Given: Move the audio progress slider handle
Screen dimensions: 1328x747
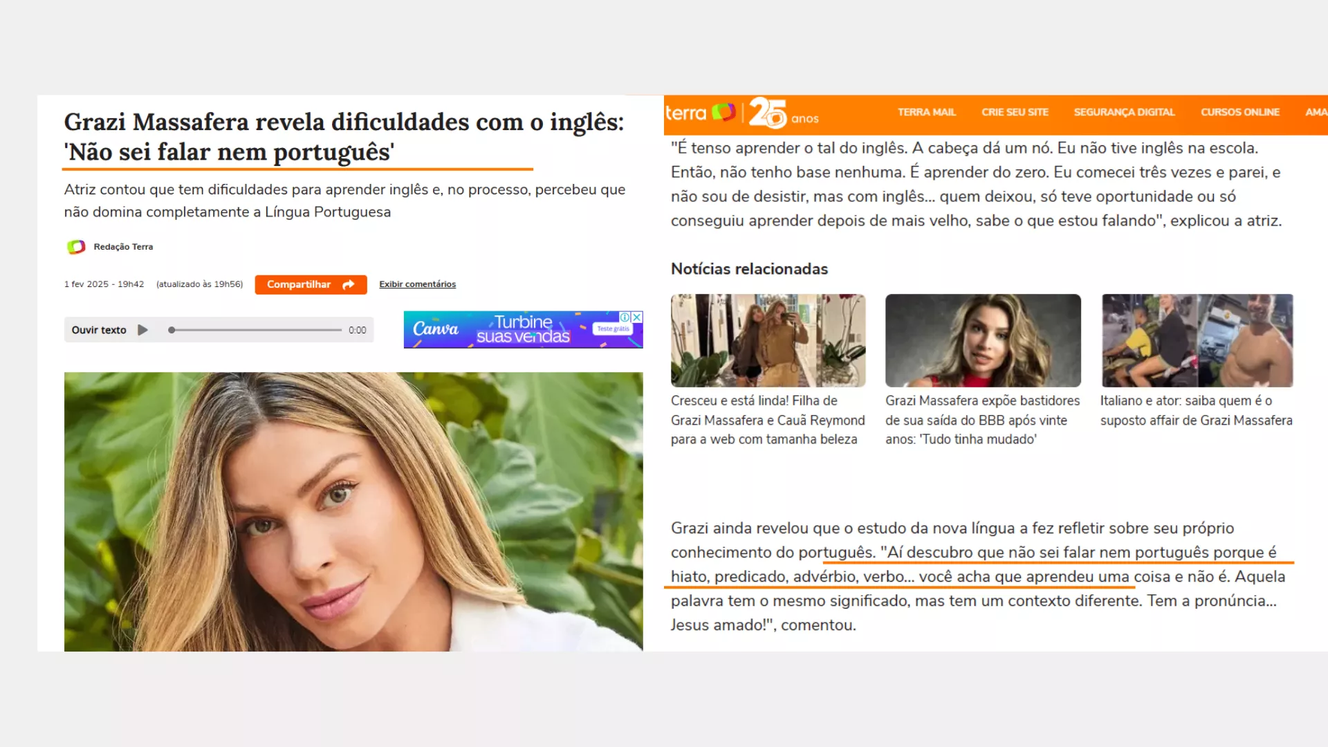Looking at the screenshot, I should point(172,330).
